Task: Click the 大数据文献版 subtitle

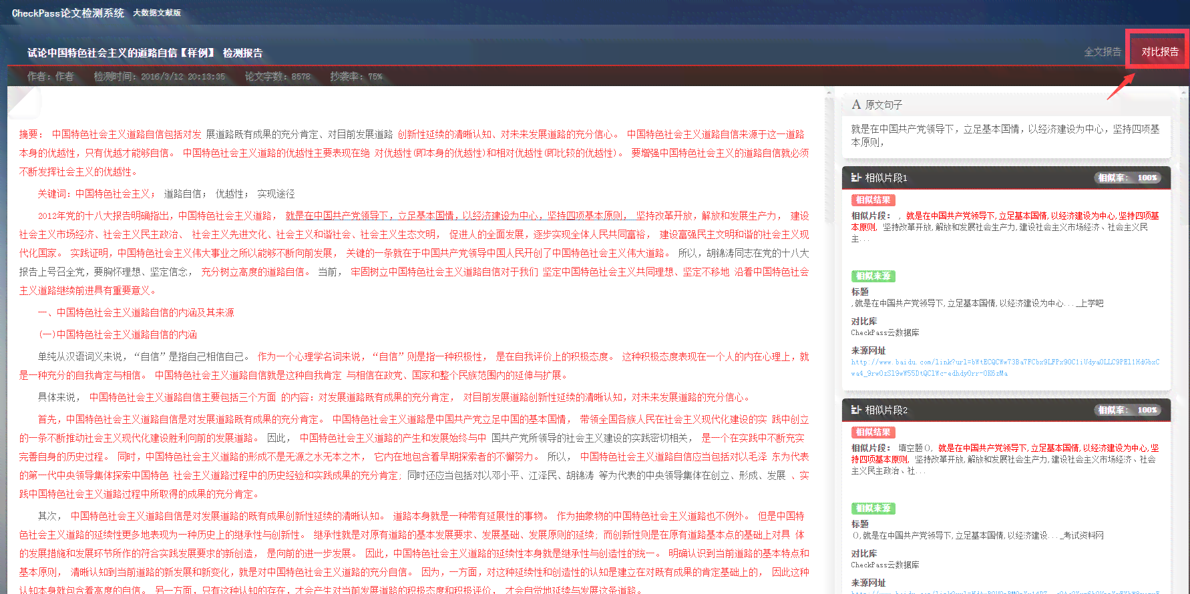Action: click(156, 13)
